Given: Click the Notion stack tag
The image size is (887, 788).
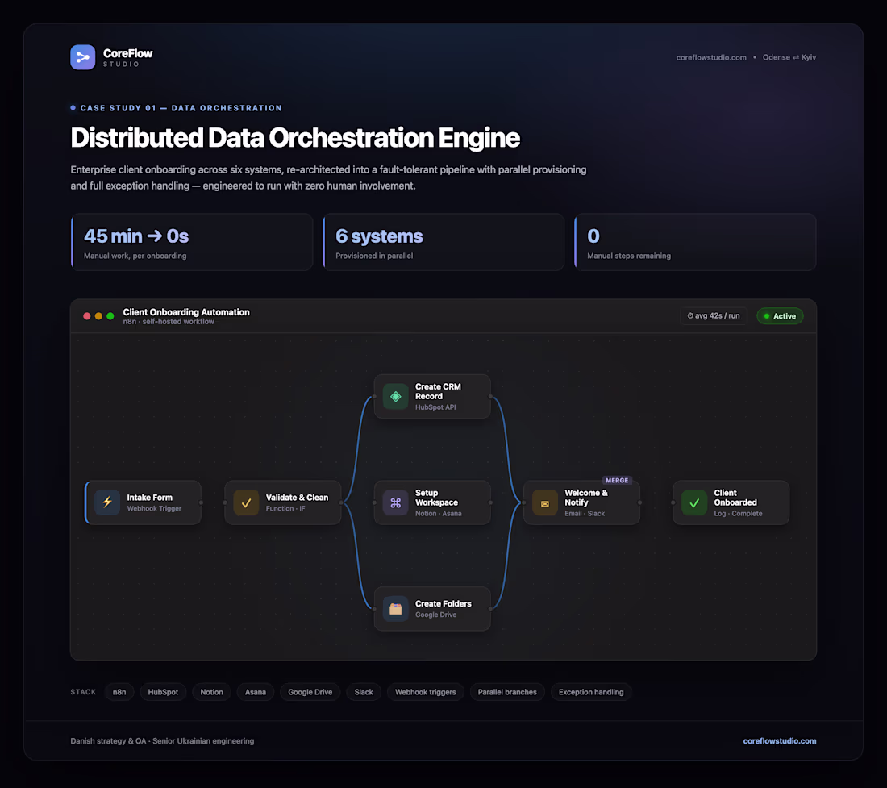Looking at the screenshot, I should click(x=211, y=692).
